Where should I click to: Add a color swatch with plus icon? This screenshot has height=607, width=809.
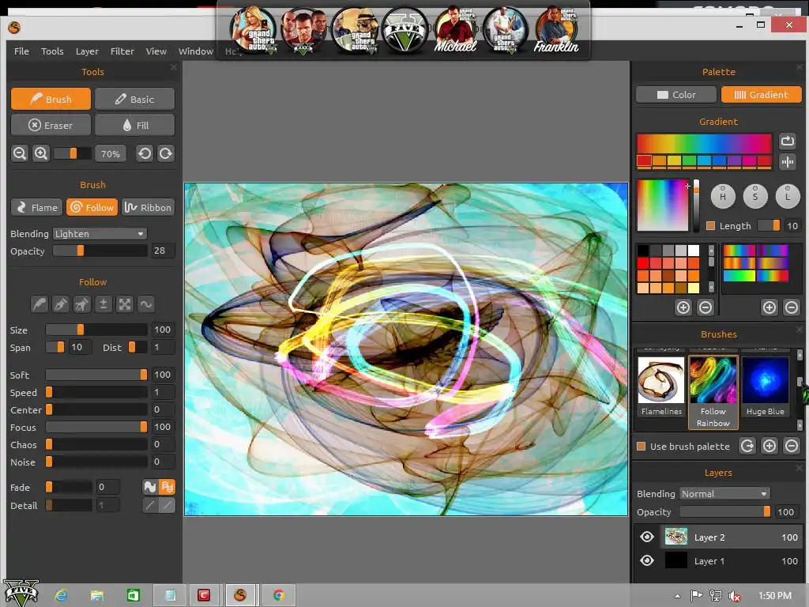click(x=683, y=307)
